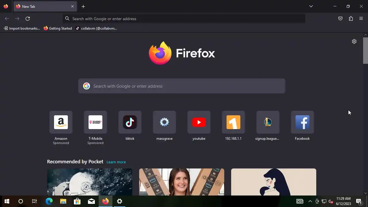This screenshot has width=368, height=207.
Task: Select the New Tab tab
Action: [x=45, y=6]
